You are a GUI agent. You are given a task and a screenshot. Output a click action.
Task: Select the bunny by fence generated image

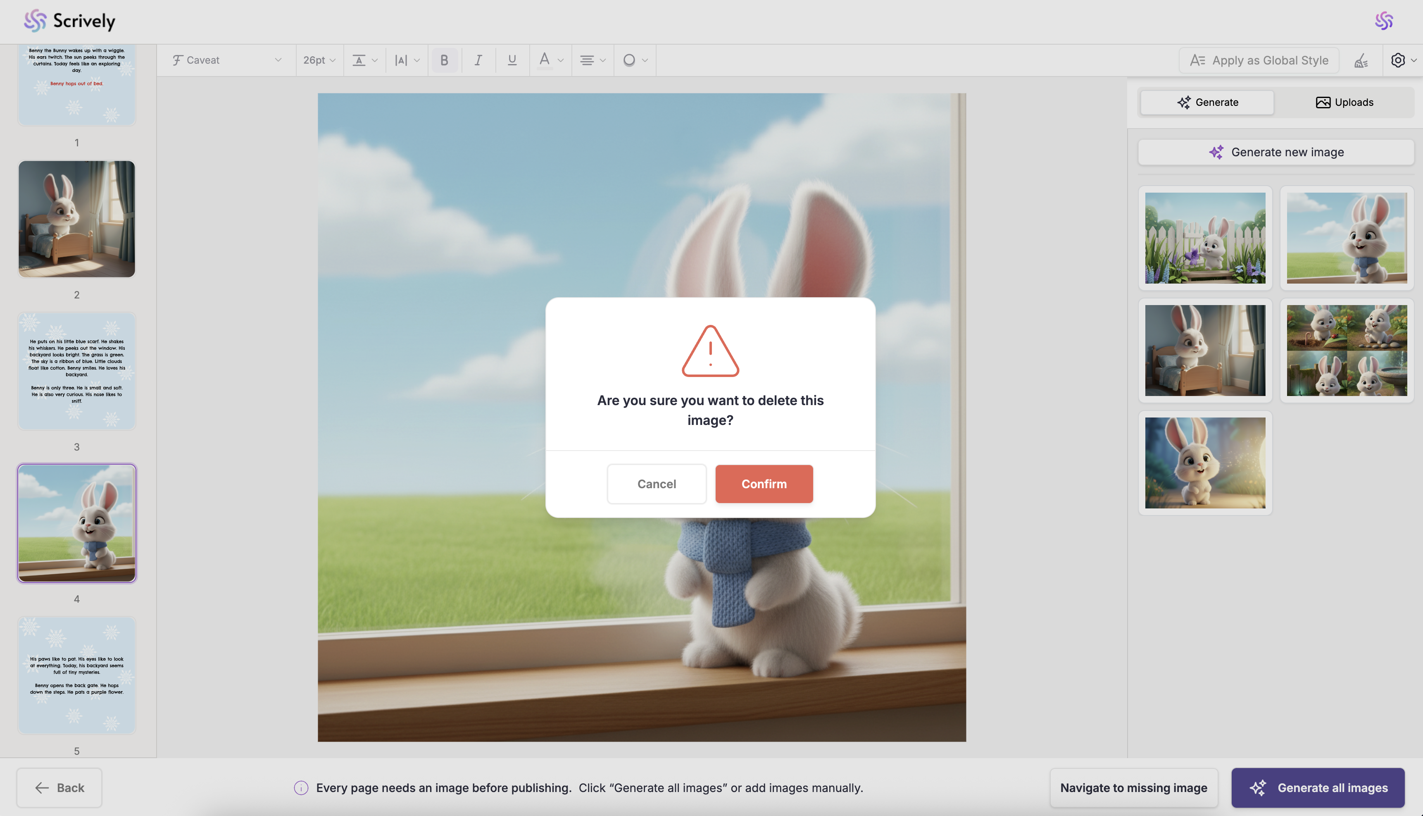(1204, 238)
